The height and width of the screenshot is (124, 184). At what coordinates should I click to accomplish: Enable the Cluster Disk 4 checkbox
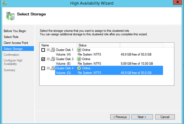click(43, 68)
